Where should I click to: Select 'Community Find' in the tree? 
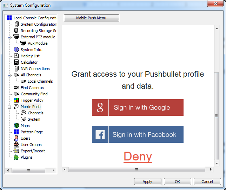coord(34,94)
